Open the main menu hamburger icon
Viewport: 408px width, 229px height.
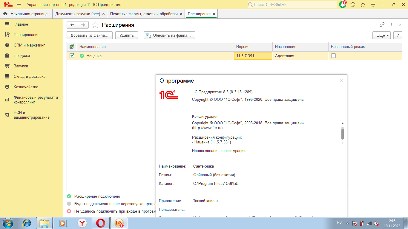(19, 5)
